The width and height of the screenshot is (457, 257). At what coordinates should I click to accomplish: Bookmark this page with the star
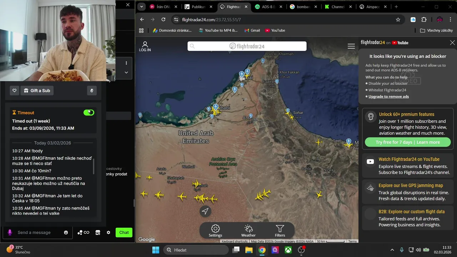click(398, 20)
